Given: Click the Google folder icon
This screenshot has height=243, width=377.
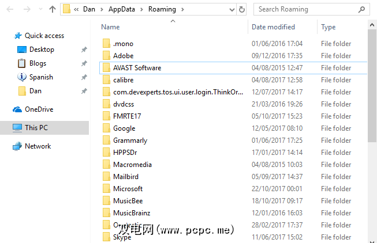Looking at the screenshot, I should pos(106,128).
